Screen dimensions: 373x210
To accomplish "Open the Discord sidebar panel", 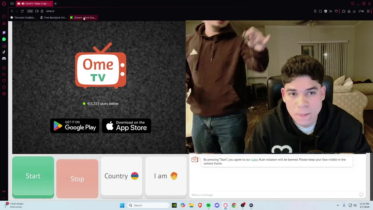I will click(x=4, y=58).
